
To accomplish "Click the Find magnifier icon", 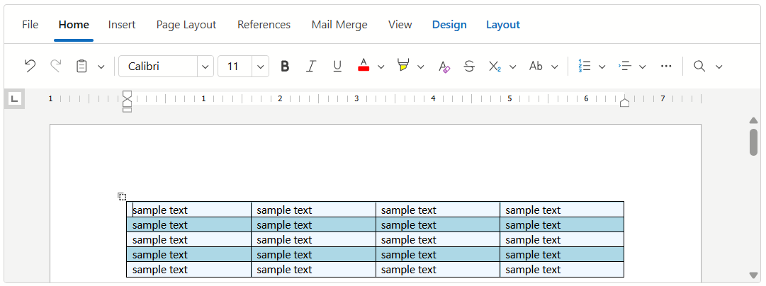I will [699, 66].
